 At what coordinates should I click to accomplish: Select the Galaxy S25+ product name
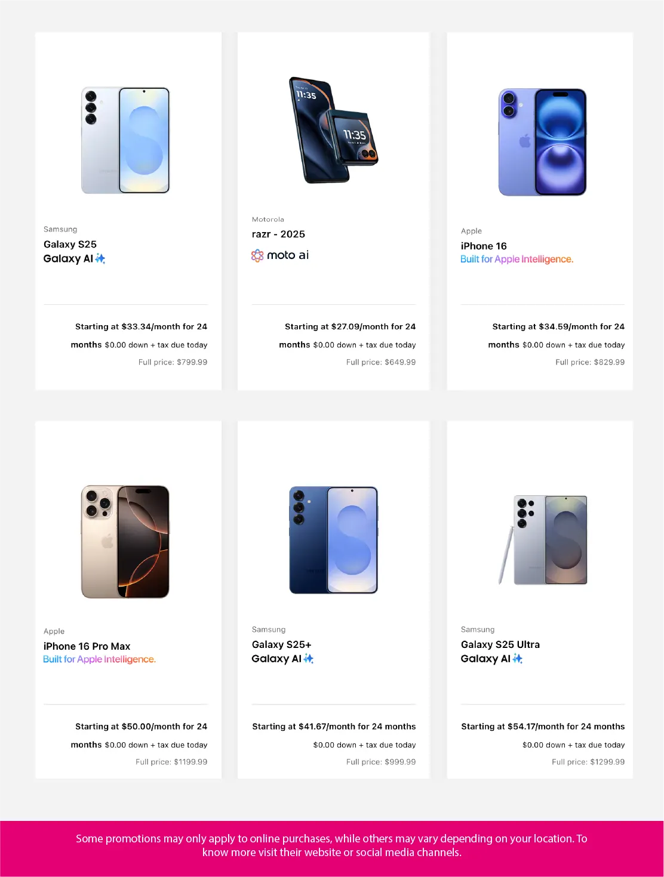pyautogui.click(x=281, y=644)
